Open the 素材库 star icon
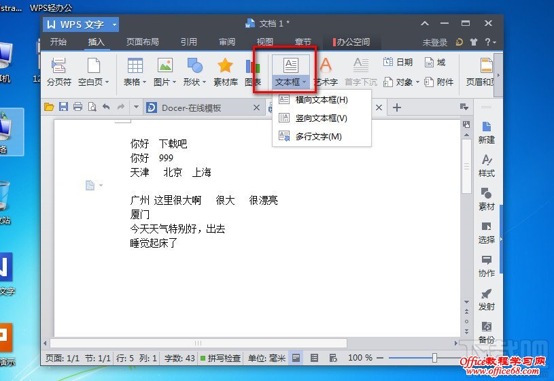Image resolution: width=554 pixels, height=381 pixels. [x=225, y=66]
